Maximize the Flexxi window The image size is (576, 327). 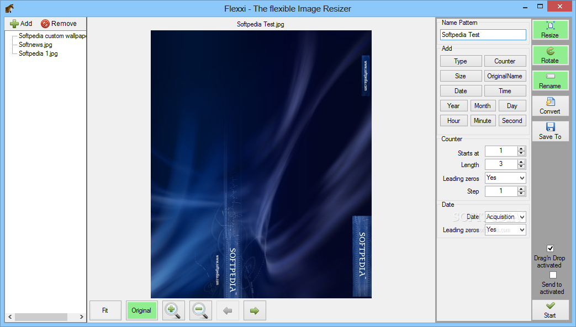(540, 6)
